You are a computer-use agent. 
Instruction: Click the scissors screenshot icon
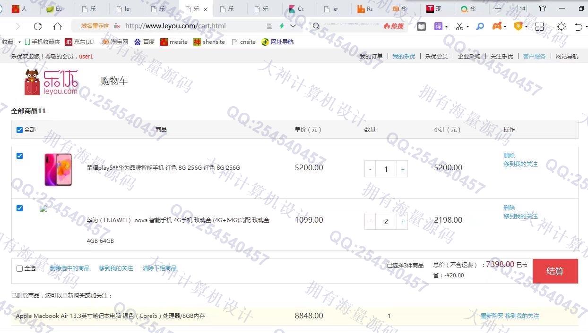click(x=459, y=26)
